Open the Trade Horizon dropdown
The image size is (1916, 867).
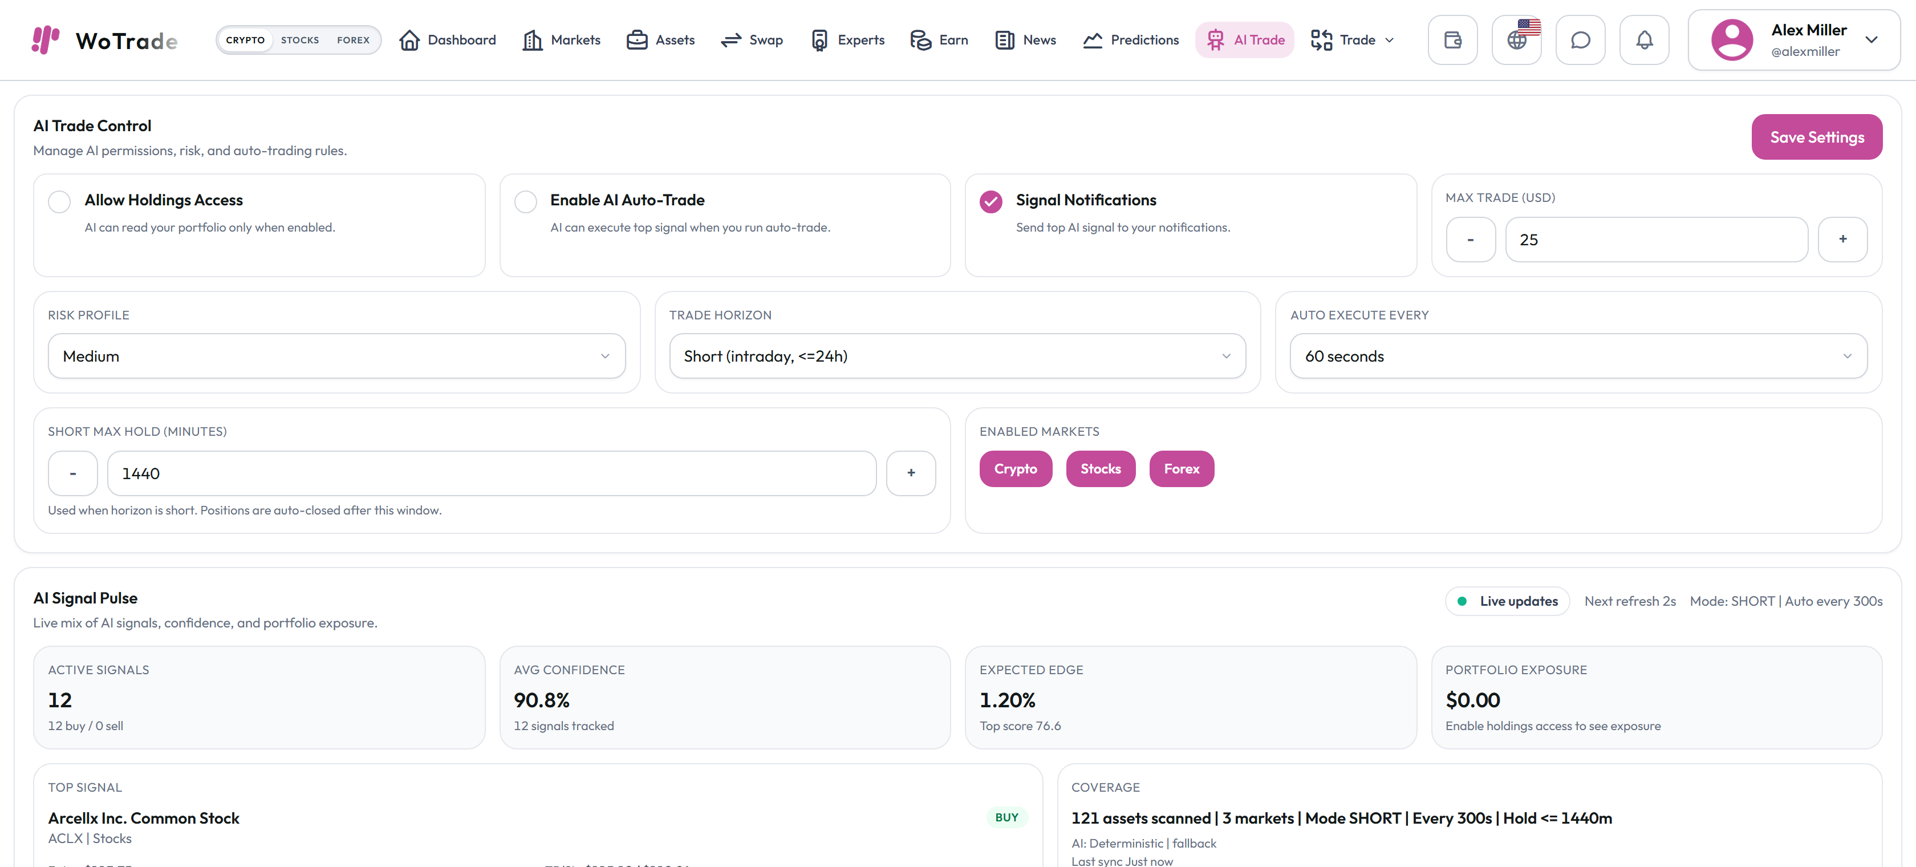tap(957, 356)
